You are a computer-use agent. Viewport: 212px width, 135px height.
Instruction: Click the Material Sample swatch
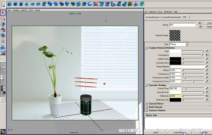tap(175, 35)
